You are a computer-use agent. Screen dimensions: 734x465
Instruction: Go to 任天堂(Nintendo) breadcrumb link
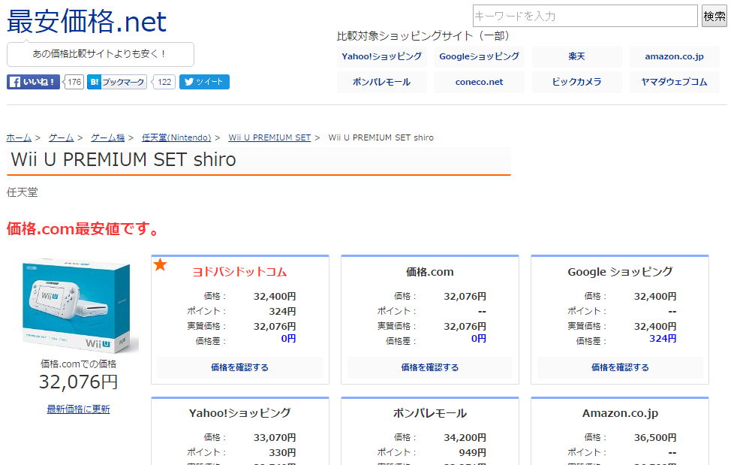[176, 137]
